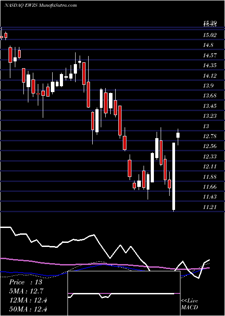Click the 11.21 price axis label
225x316 pixels.
coord(210,207)
